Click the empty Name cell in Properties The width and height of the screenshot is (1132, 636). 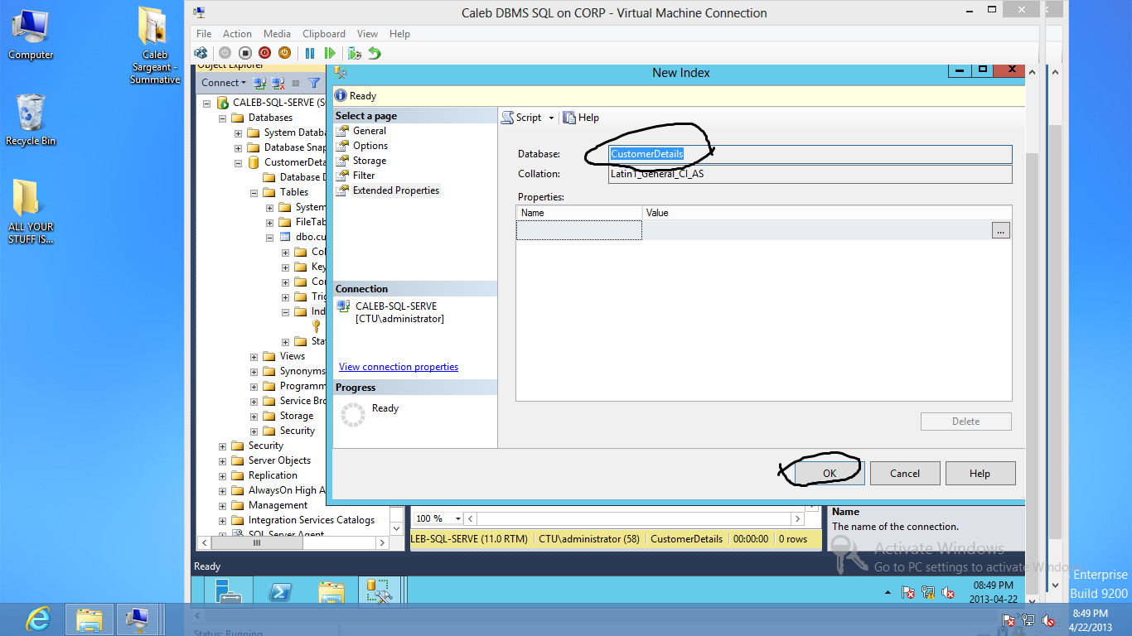point(579,231)
